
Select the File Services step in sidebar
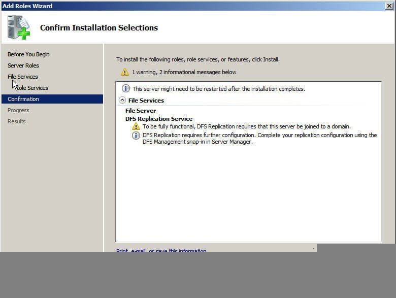coord(23,77)
